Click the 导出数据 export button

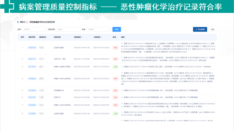(200, 29)
